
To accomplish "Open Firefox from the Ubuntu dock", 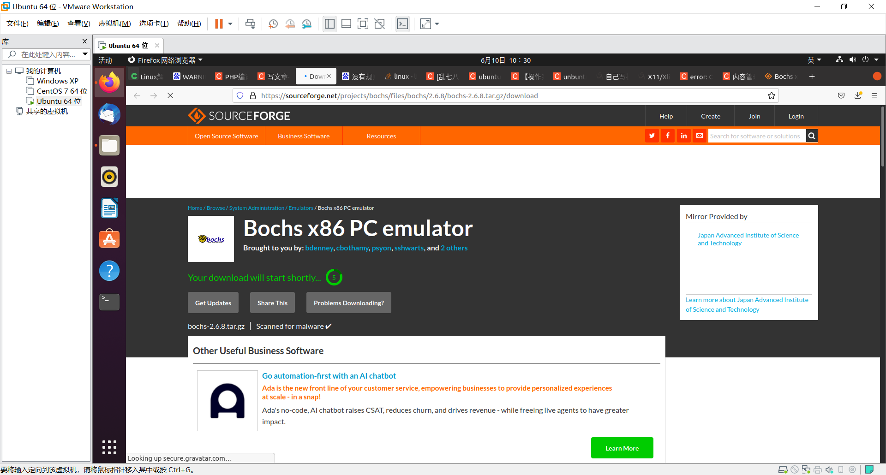I will click(109, 83).
